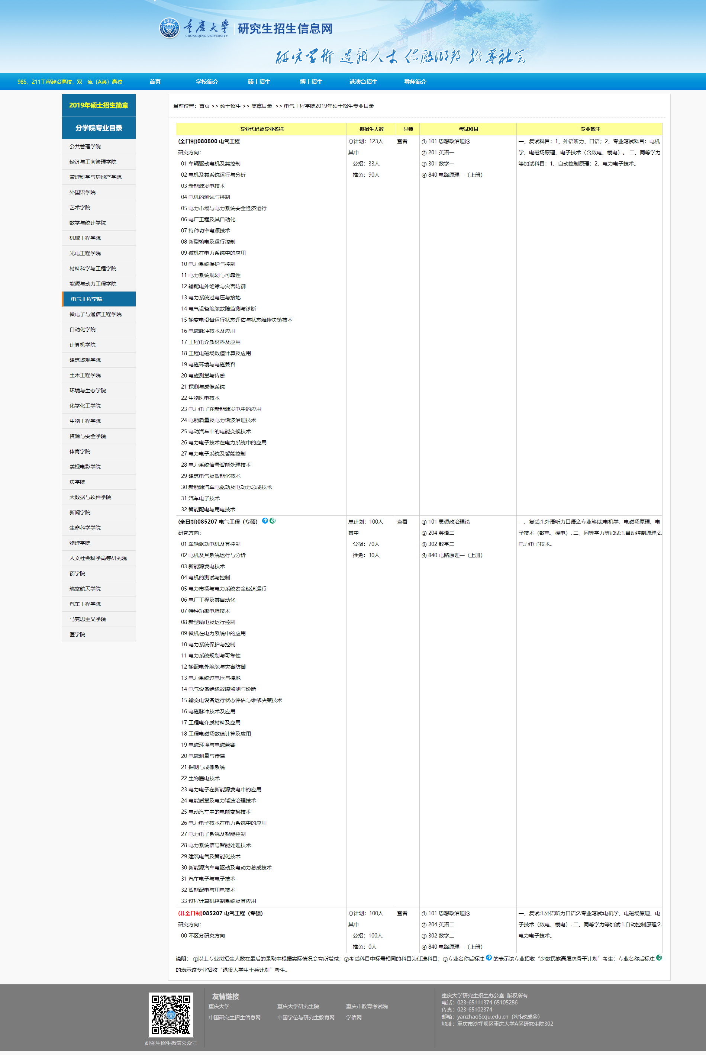
Task: Open 导师简介 navigation item
Action: tap(415, 81)
